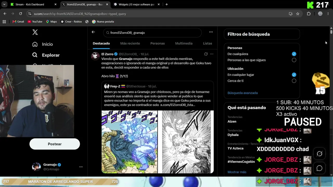Open the YouTube bookmark
333x187 pixels.
pos(35,22)
